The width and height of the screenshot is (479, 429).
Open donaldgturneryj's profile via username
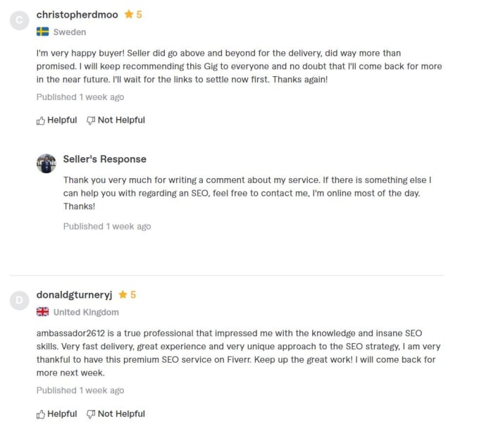click(74, 294)
